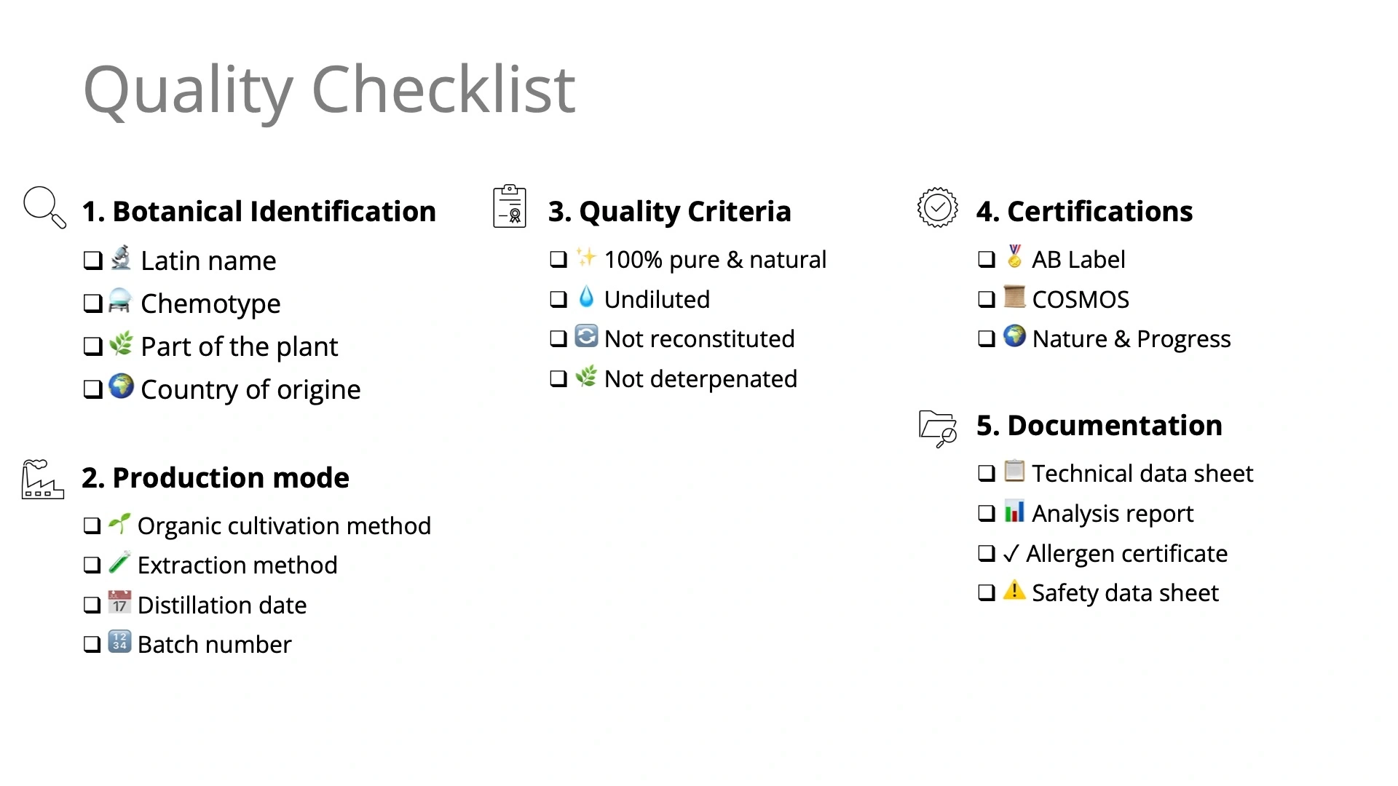Click the warning triangle before Safety data sheet
Screen dimensions: 1398x786
coord(1014,590)
